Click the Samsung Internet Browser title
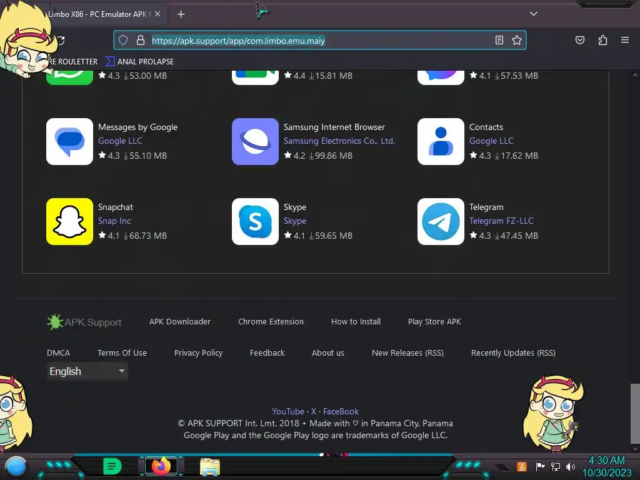 (334, 127)
